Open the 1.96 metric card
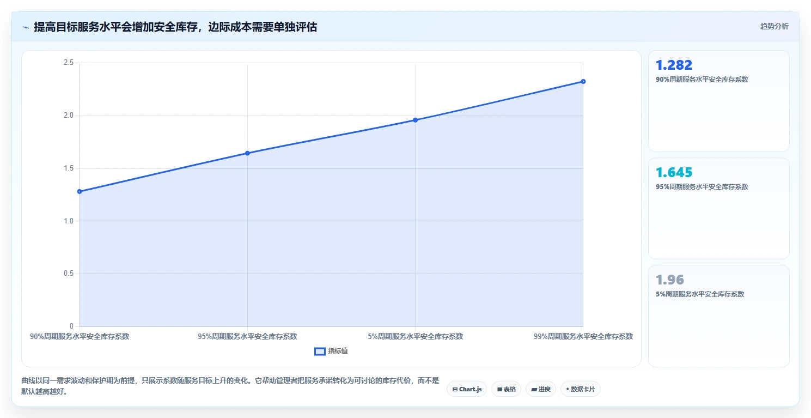Screen dimensions: 811x418 [718, 316]
